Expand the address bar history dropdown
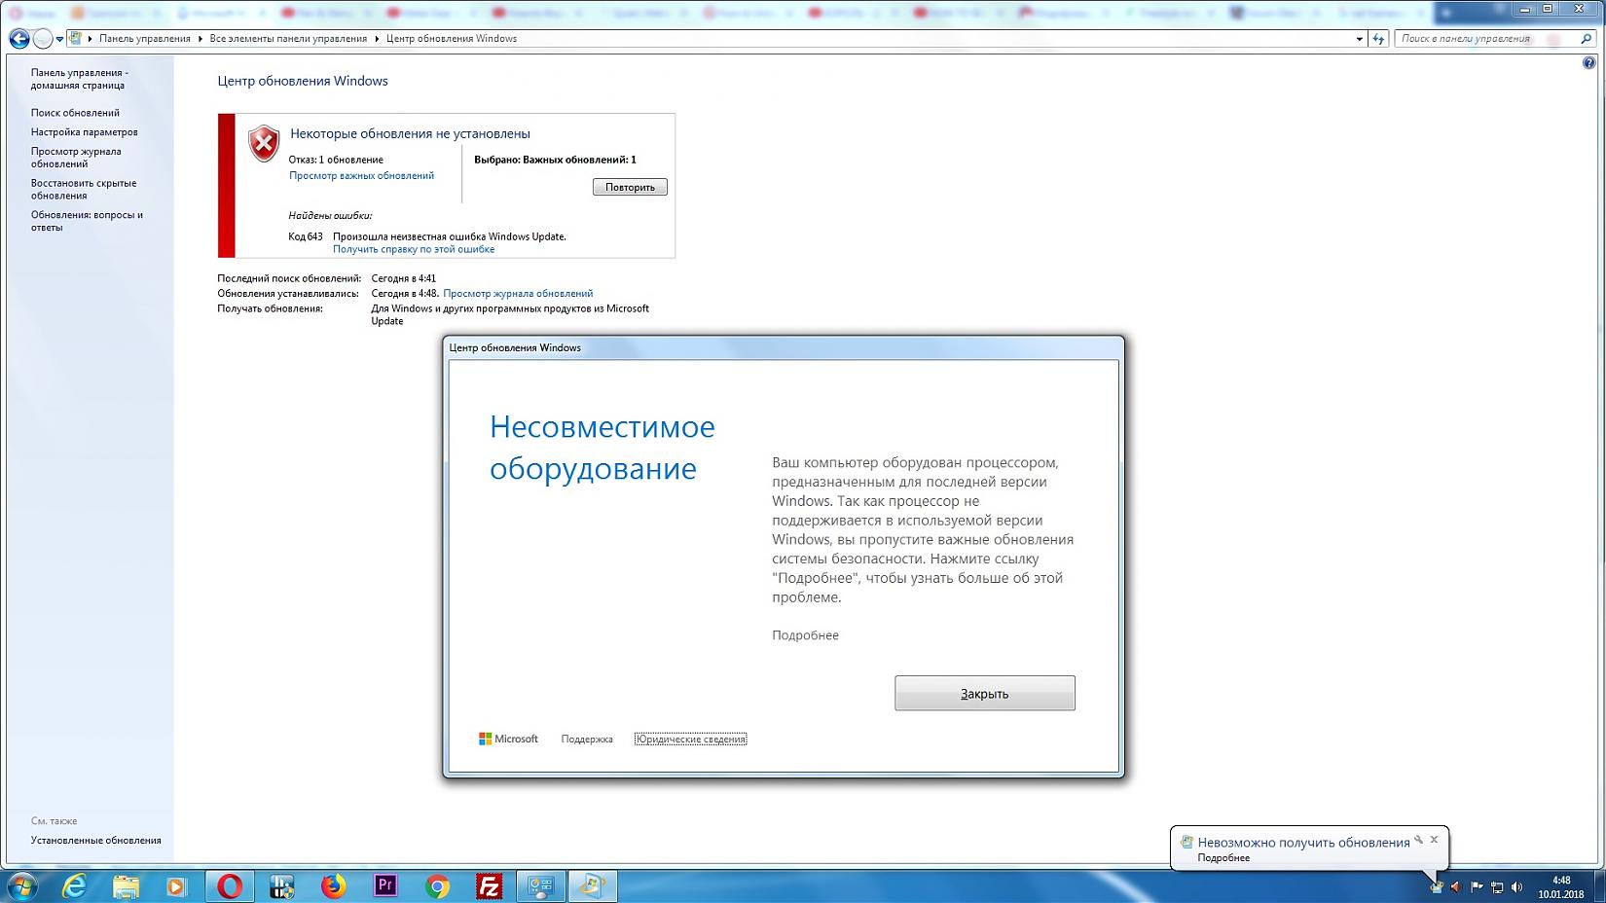1606x903 pixels. [1359, 39]
